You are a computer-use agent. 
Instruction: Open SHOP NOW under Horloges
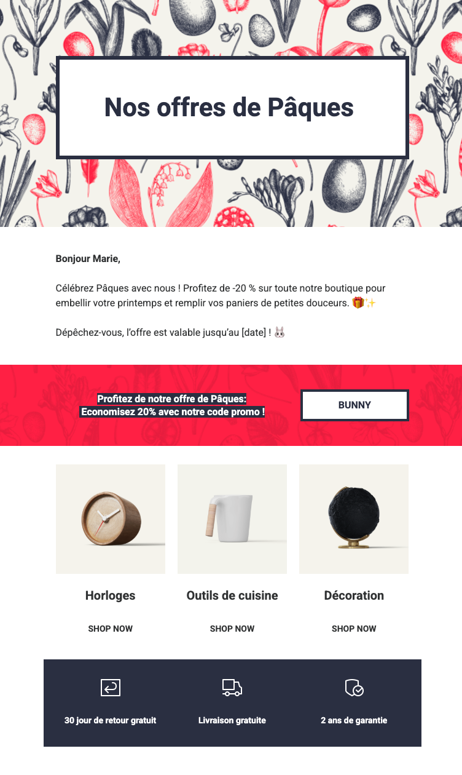pos(111,629)
